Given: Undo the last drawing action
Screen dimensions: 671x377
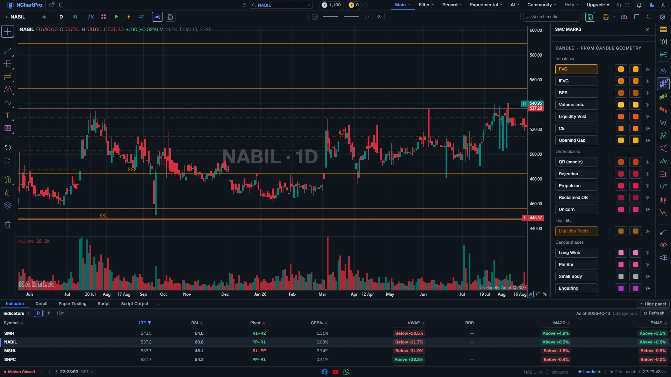Looking at the screenshot, I should [x=8, y=147].
